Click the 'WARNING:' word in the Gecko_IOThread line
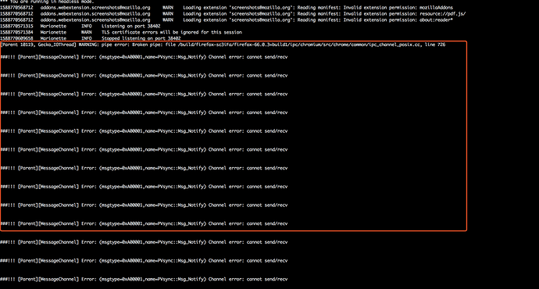The width and height of the screenshot is (539, 289). [x=89, y=45]
